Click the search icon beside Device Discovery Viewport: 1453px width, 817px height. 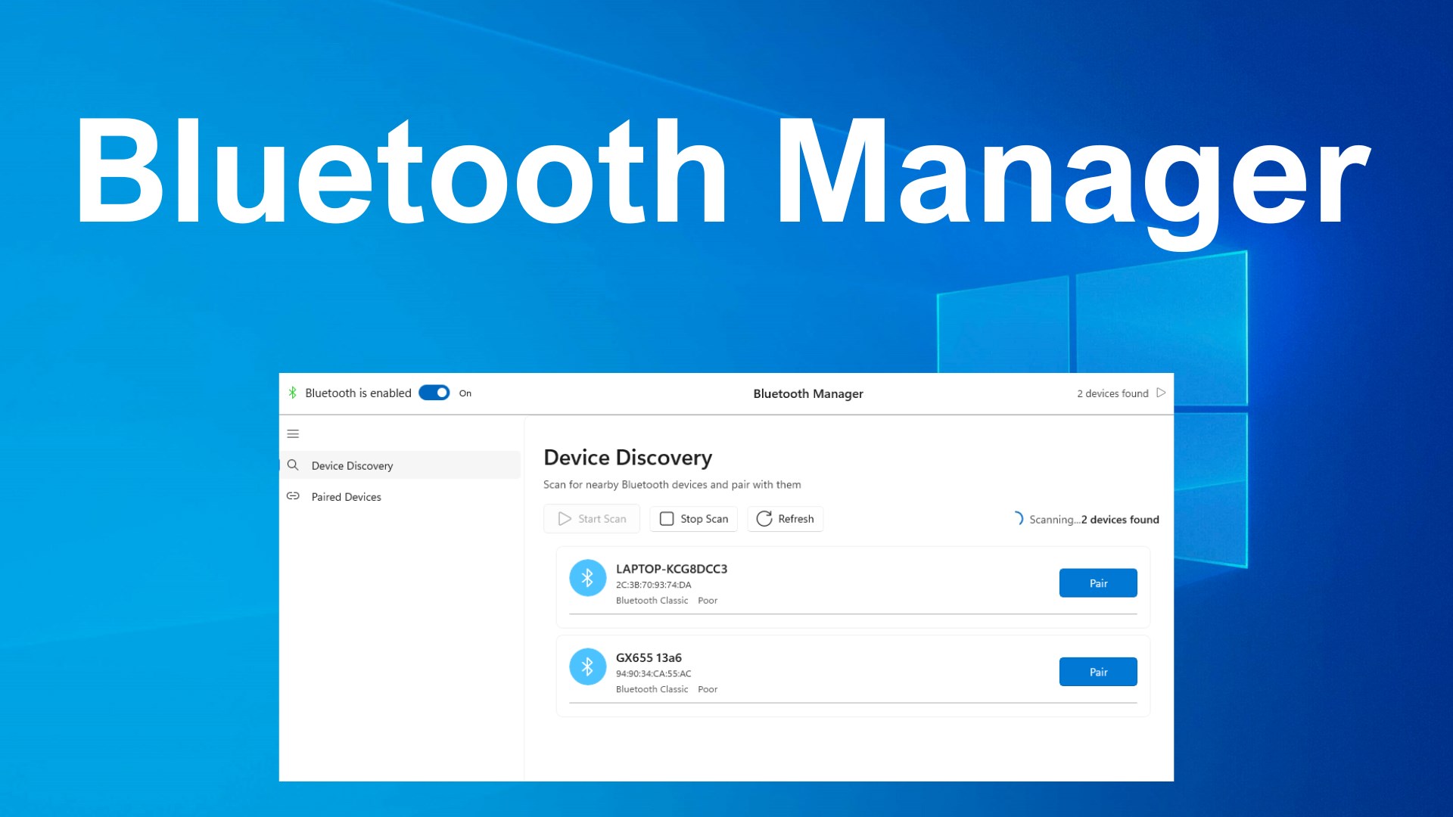pyautogui.click(x=294, y=465)
